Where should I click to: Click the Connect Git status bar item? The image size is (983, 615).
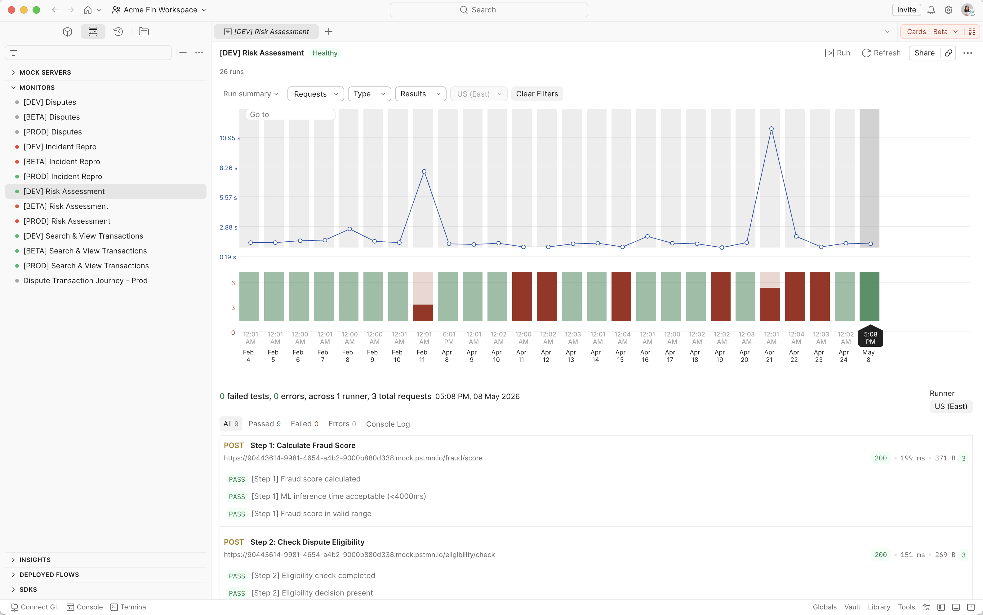click(35, 607)
